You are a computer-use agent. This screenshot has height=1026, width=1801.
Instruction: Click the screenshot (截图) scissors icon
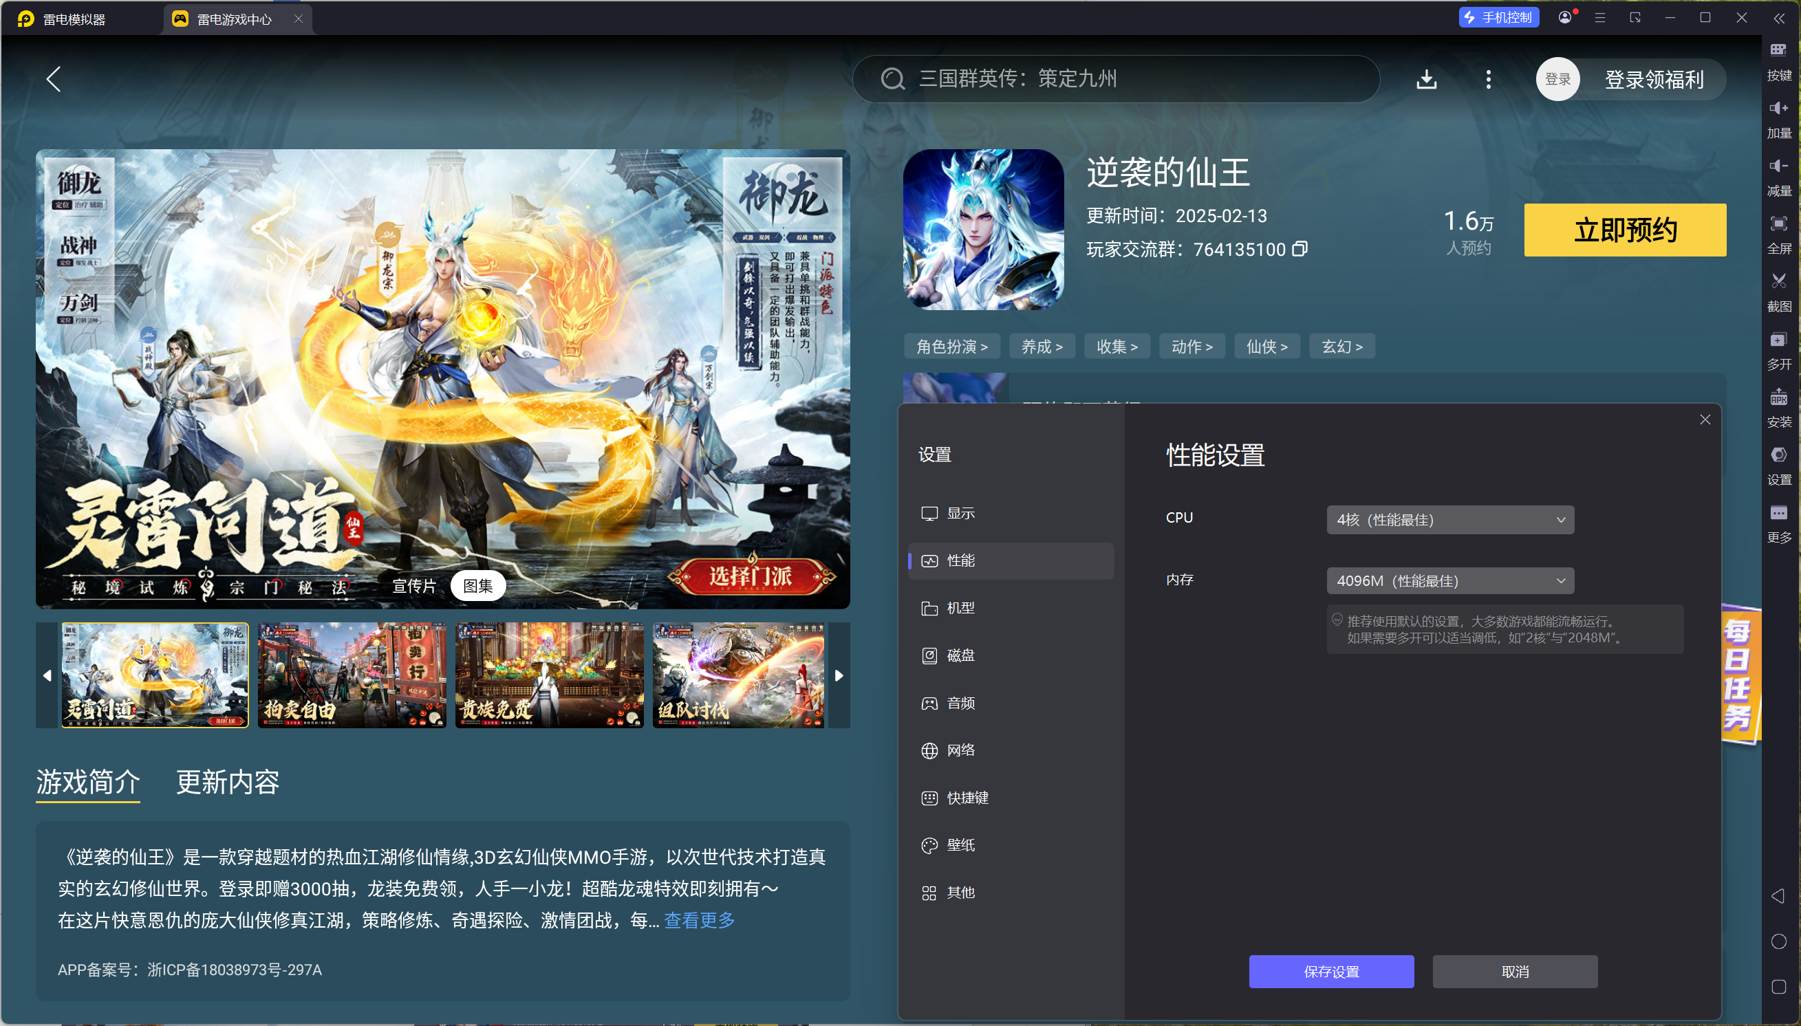point(1778,282)
